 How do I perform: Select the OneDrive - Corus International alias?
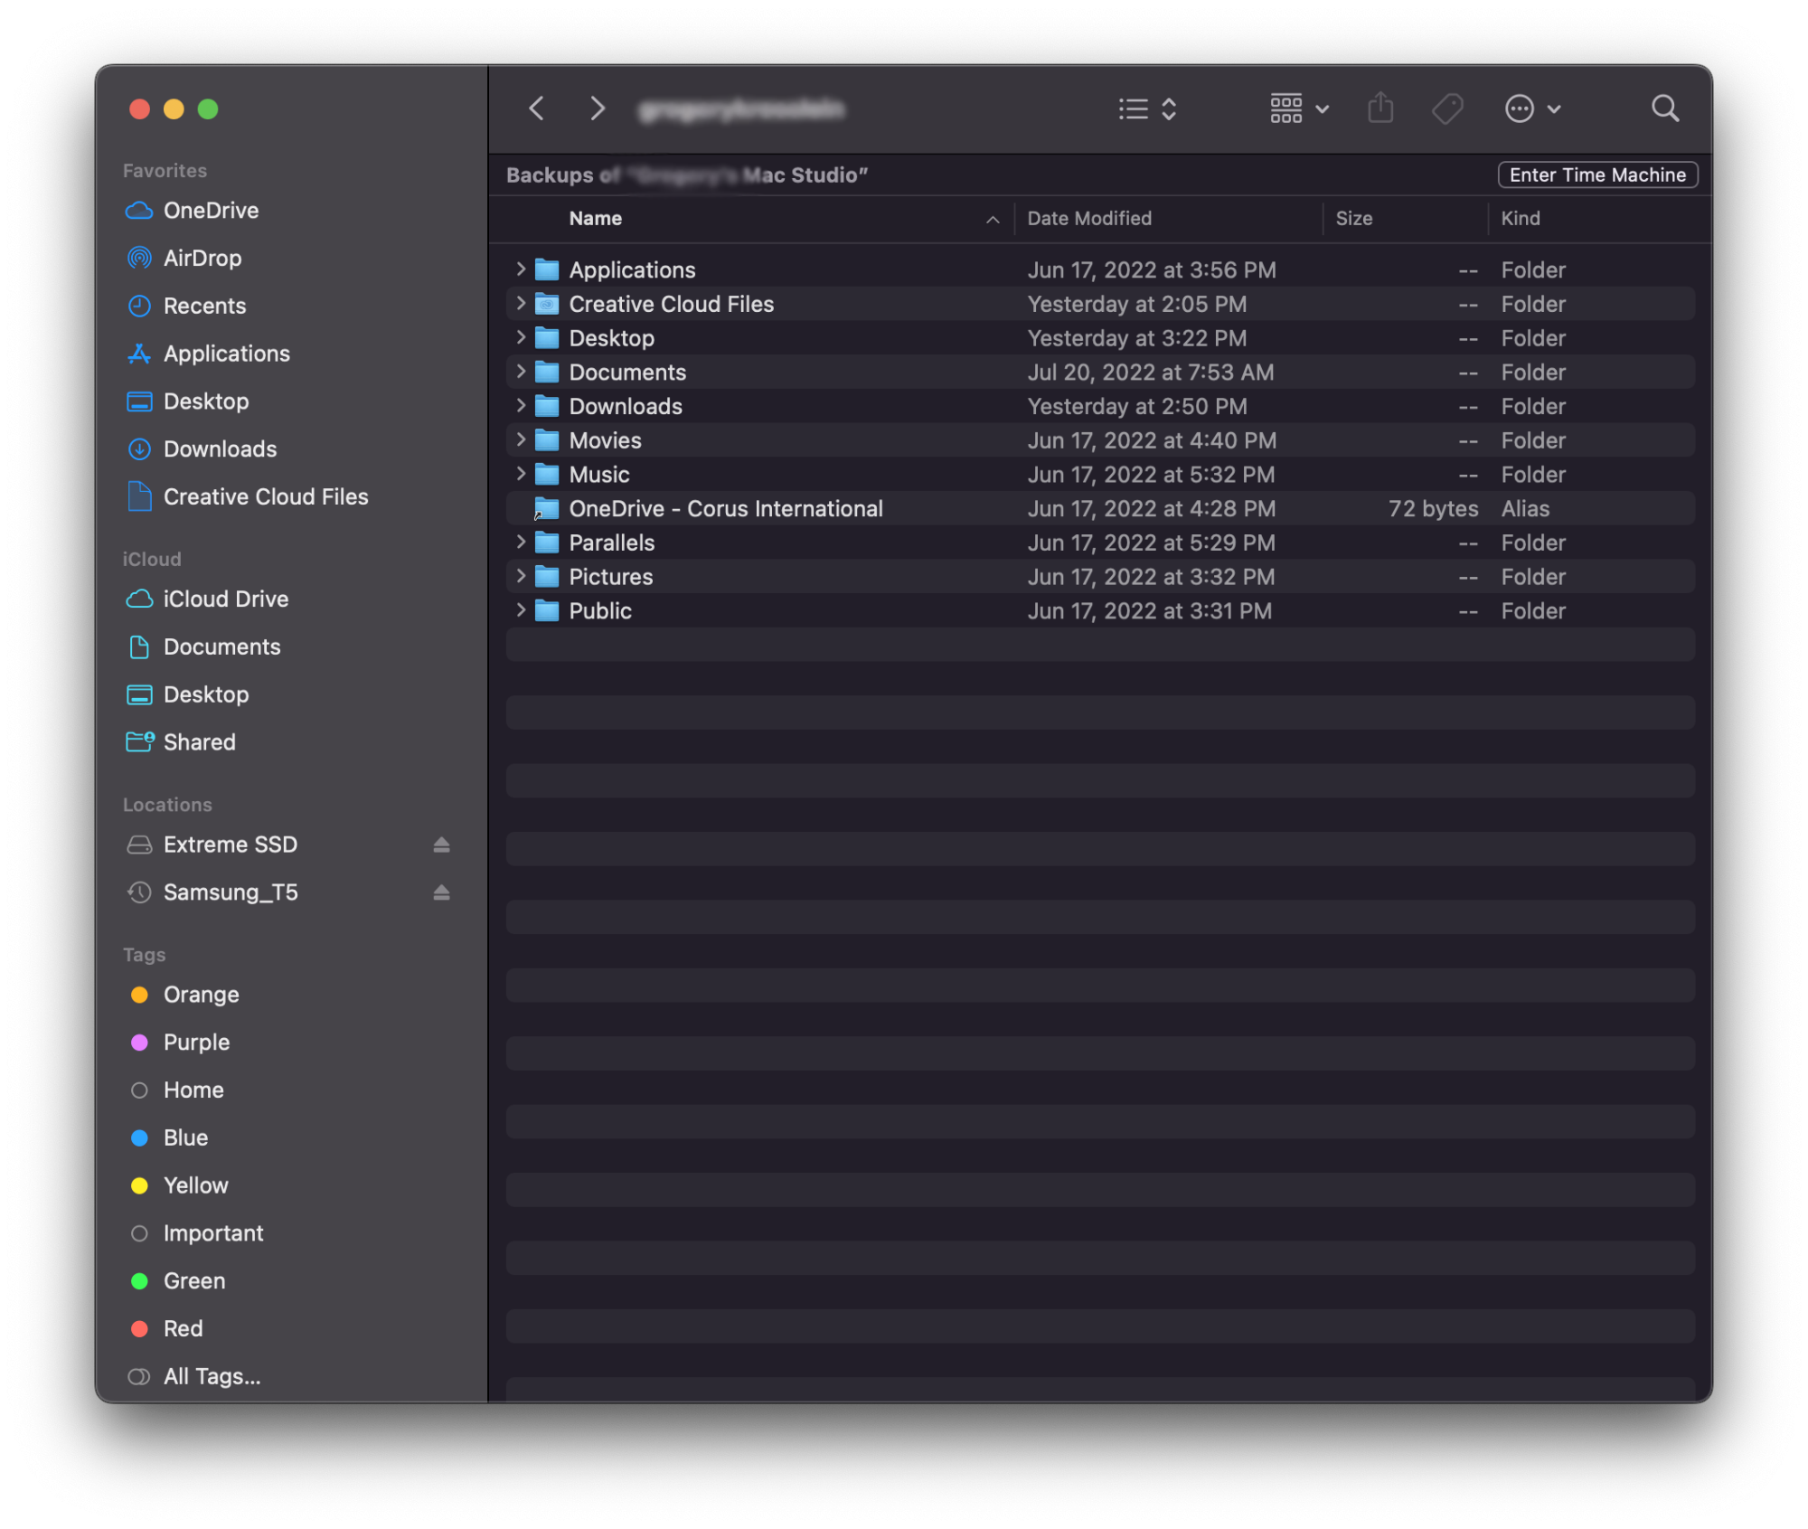(725, 509)
